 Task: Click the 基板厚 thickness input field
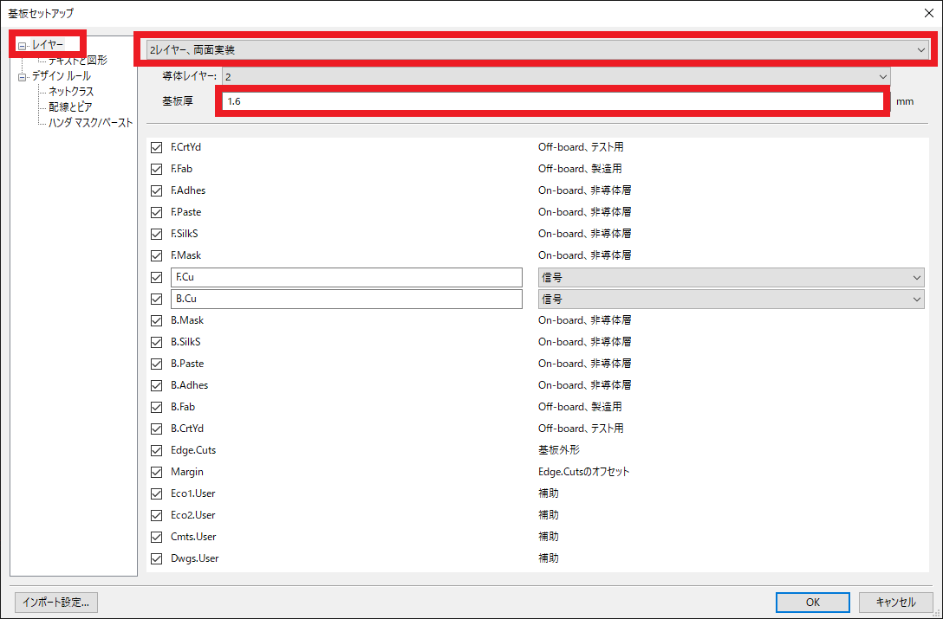(553, 101)
